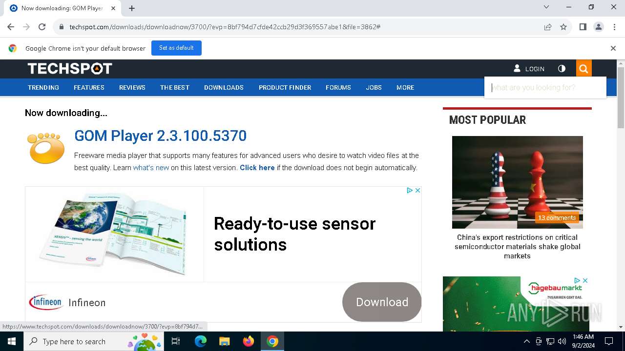
Task: Toggle the dark mode contrast icon
Action: [562, 69]
